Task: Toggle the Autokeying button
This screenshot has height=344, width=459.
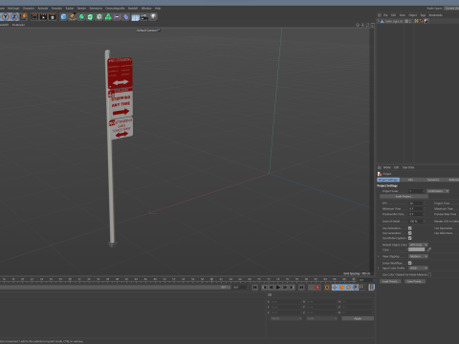Action: point(317,288)
